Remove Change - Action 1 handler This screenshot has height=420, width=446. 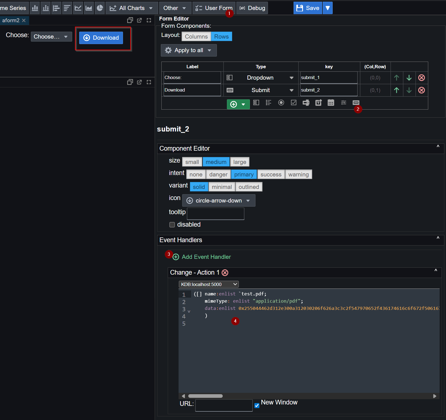225,273
